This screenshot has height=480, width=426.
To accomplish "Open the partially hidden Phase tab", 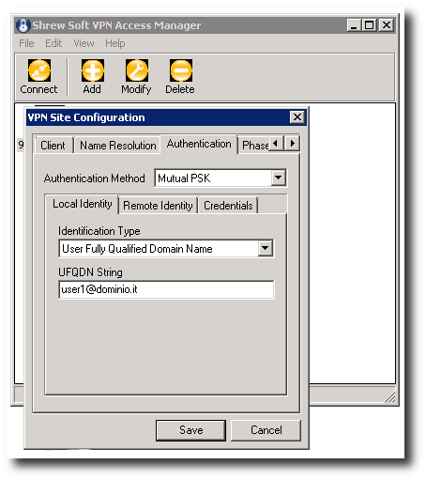I will point(254,146).
